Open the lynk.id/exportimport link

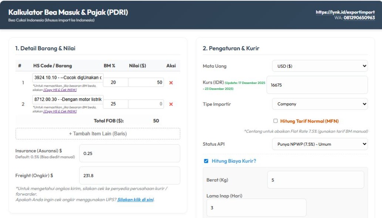(345, 12)
